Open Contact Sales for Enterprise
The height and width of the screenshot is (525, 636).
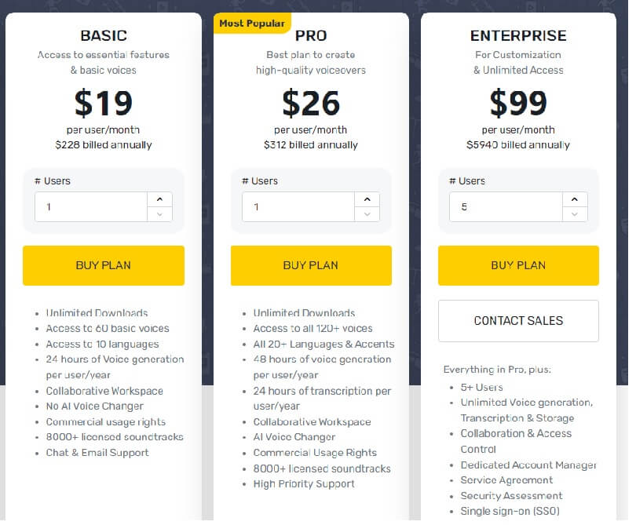tap(518, 320)
